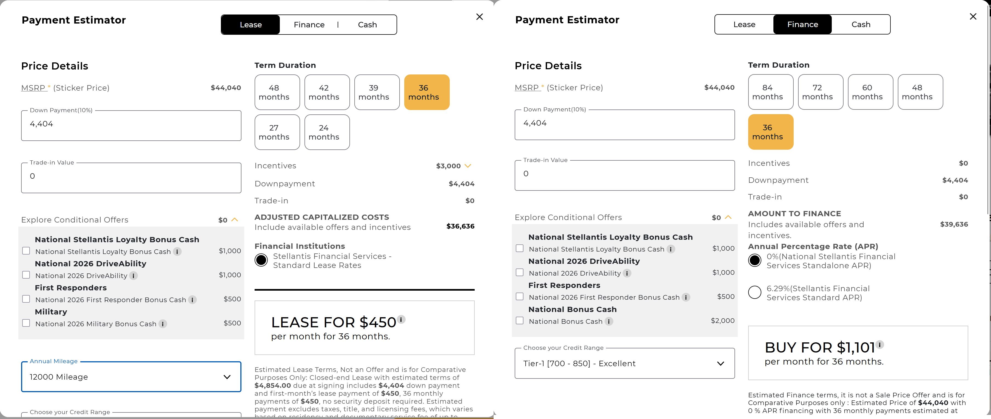991x419 pixels.
Task: Check National 2026 DriveAbility in the right estimator
Action: point(520,273)
